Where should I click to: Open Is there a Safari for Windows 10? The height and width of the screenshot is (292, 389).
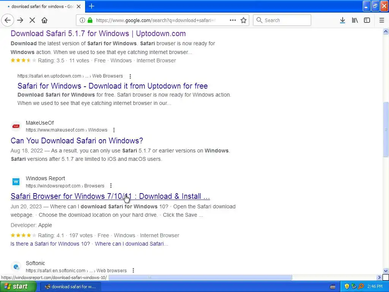[x=51, y=244]
